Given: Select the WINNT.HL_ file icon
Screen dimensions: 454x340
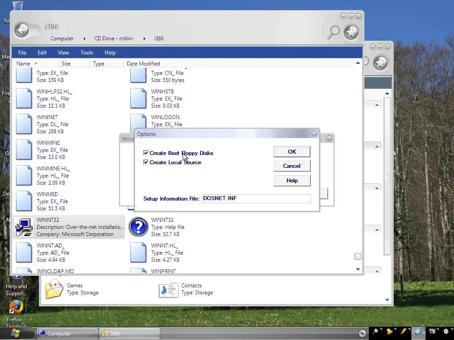Looking at the screenshot, I should pyautogui.click(x=138, y=252).
